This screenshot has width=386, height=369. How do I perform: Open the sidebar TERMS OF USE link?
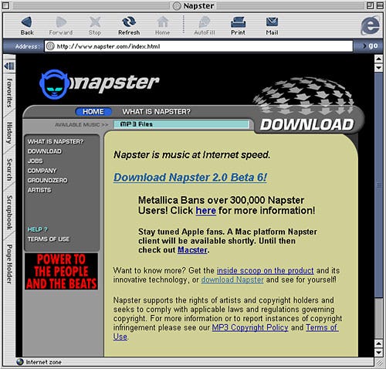tap(49, 239)
